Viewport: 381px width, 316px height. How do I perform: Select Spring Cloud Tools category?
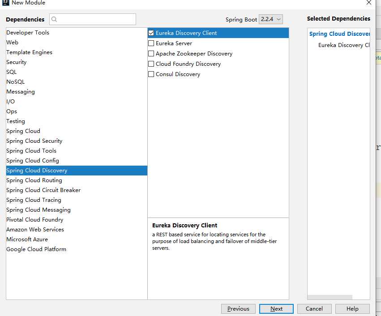pos(77,150)
